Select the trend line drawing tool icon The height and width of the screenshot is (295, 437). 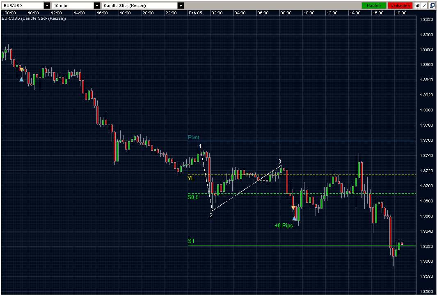coord(424,6)
